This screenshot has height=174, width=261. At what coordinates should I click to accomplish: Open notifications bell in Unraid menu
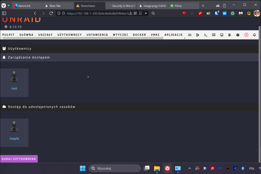pyautogui.click(x=254, y=35)
